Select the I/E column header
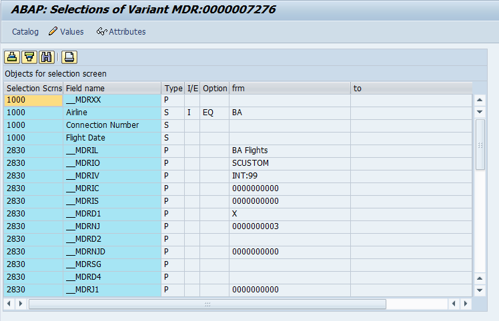Screen dimensions: 499x321 tap(192, 89)
